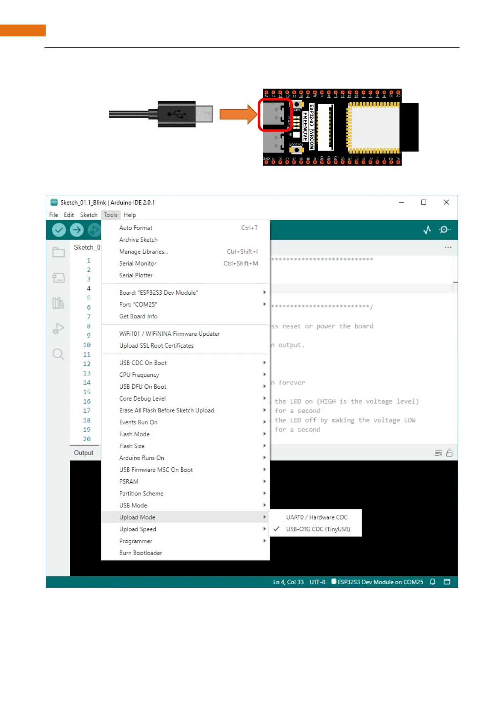The image size is (504, 713).
Task: Open WiFi101 / WiFiNINA Firmware Updater
Action: [x=185, y=334]
